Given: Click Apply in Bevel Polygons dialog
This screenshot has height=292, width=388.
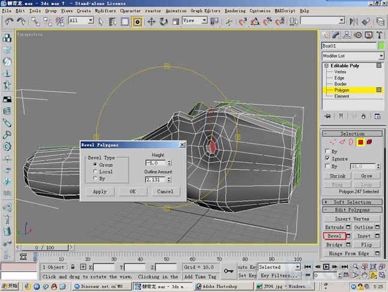Looking at the screenshot, I should coord(100,191).
